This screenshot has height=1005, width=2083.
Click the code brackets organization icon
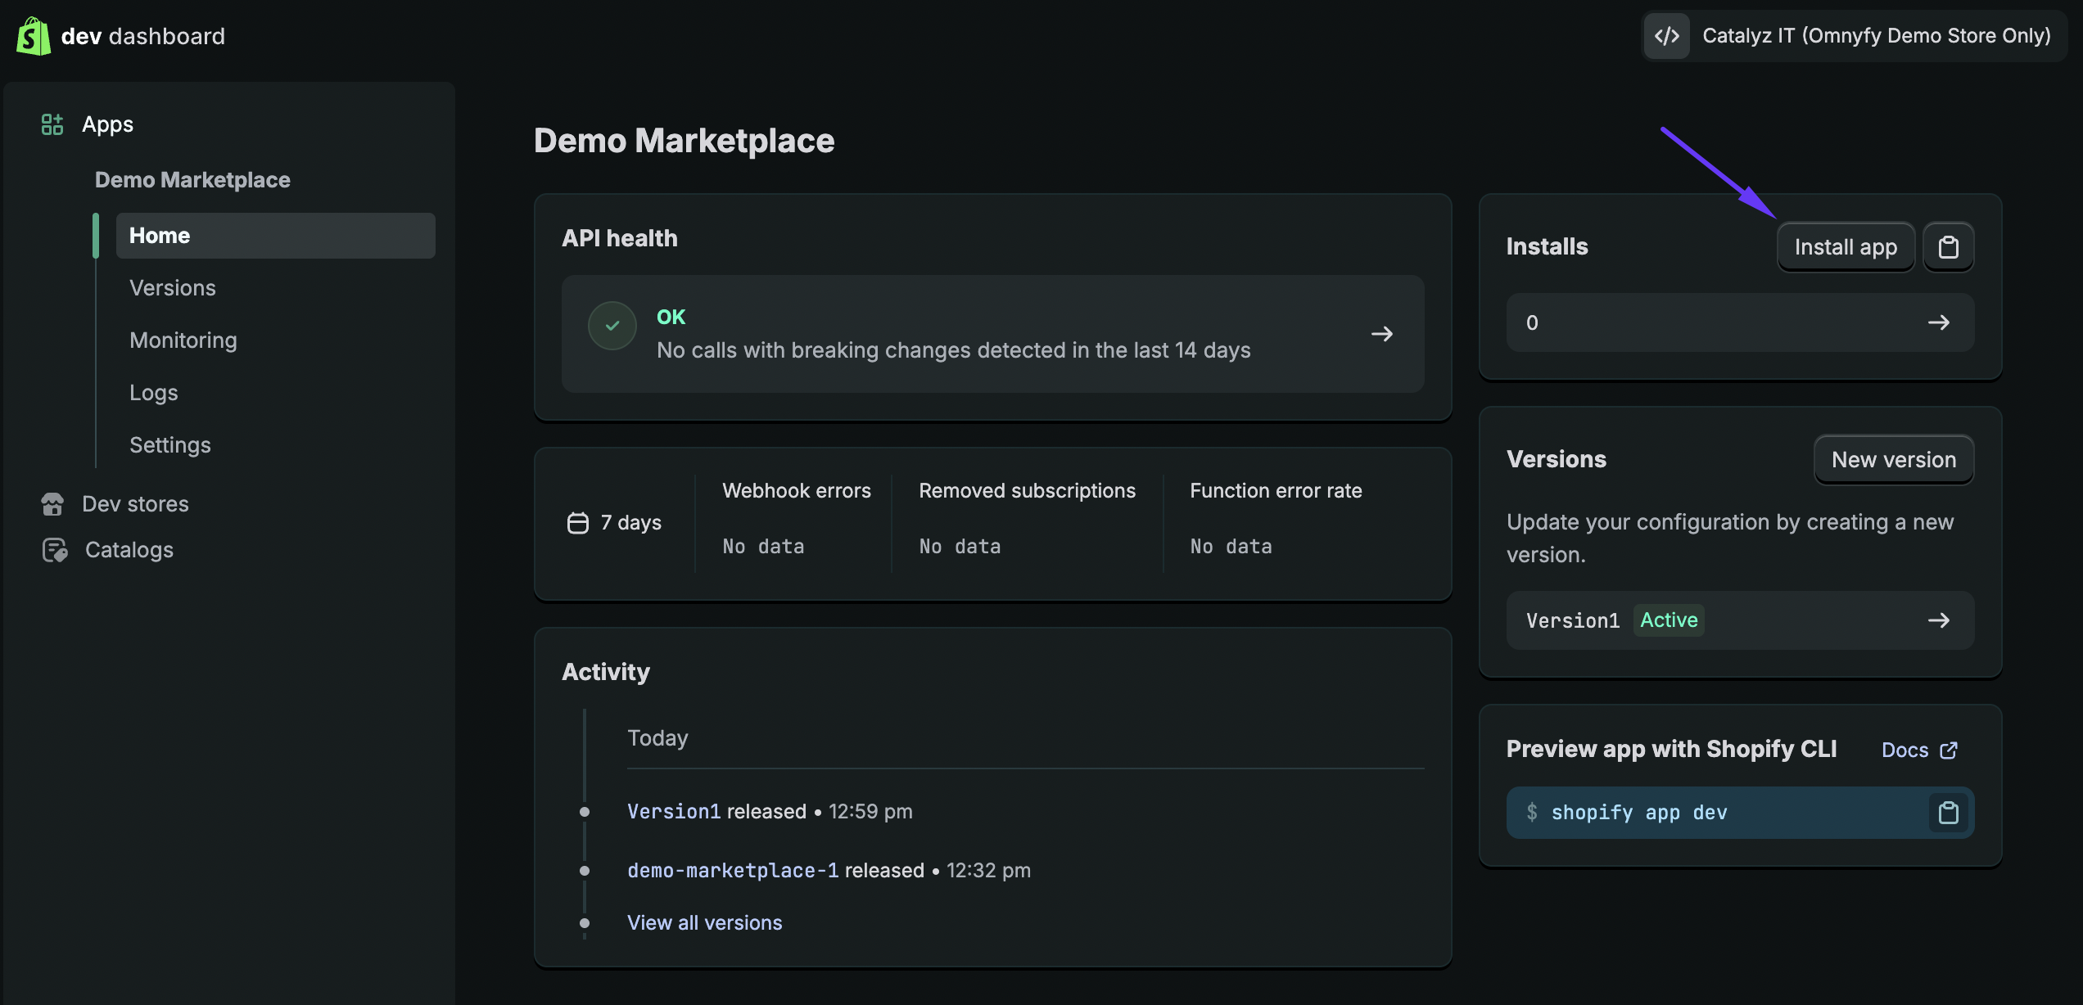pyautogui.click(x=1667, y=36)
